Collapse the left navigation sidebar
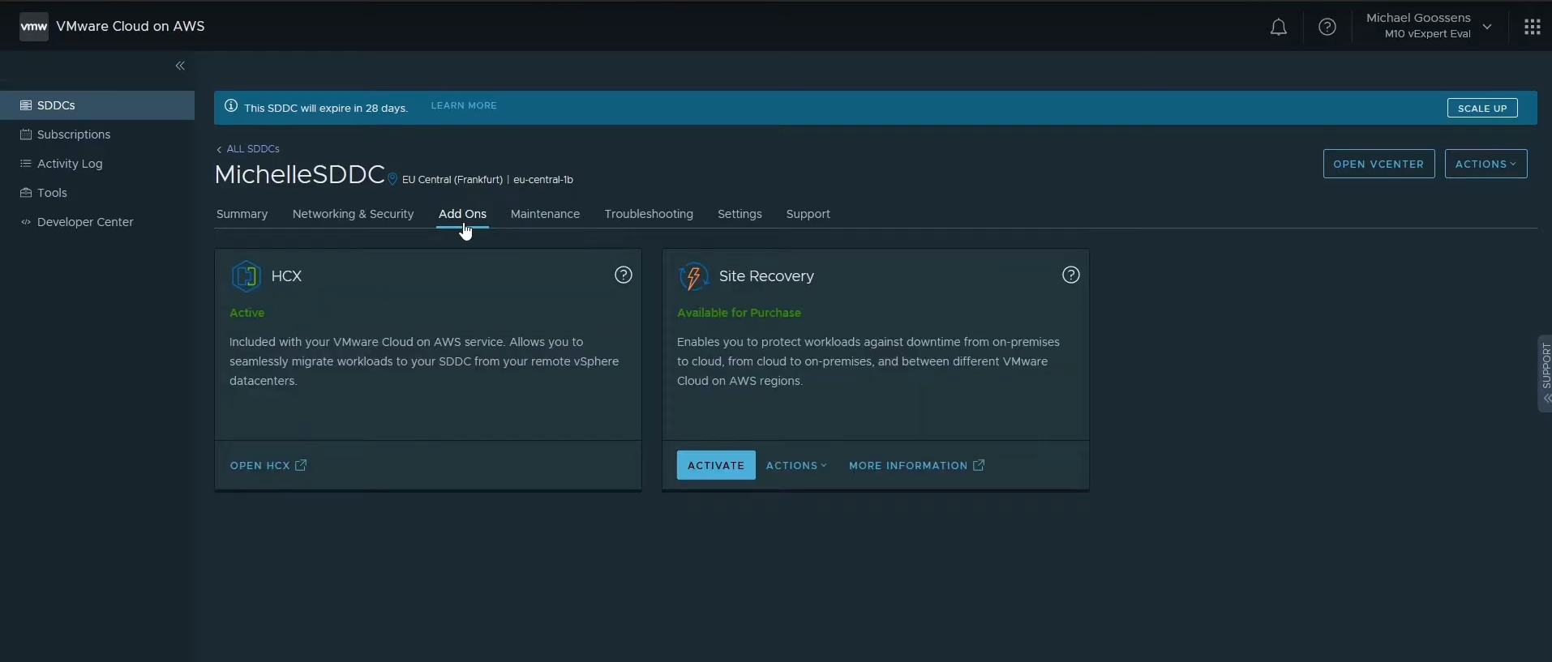 tap(180, 66)
